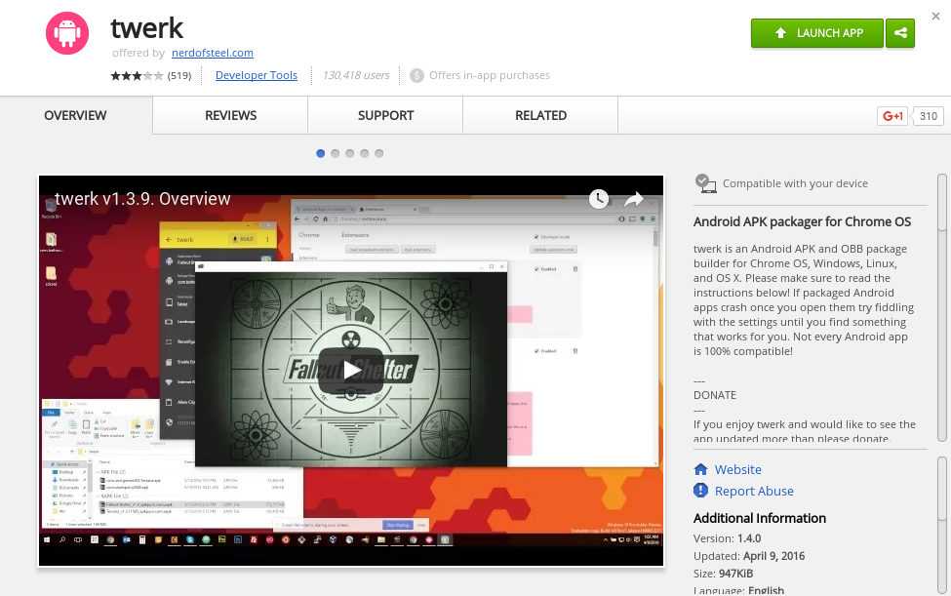Click the G+1 button
The image size is (951, 596).
tap(892, 116)
